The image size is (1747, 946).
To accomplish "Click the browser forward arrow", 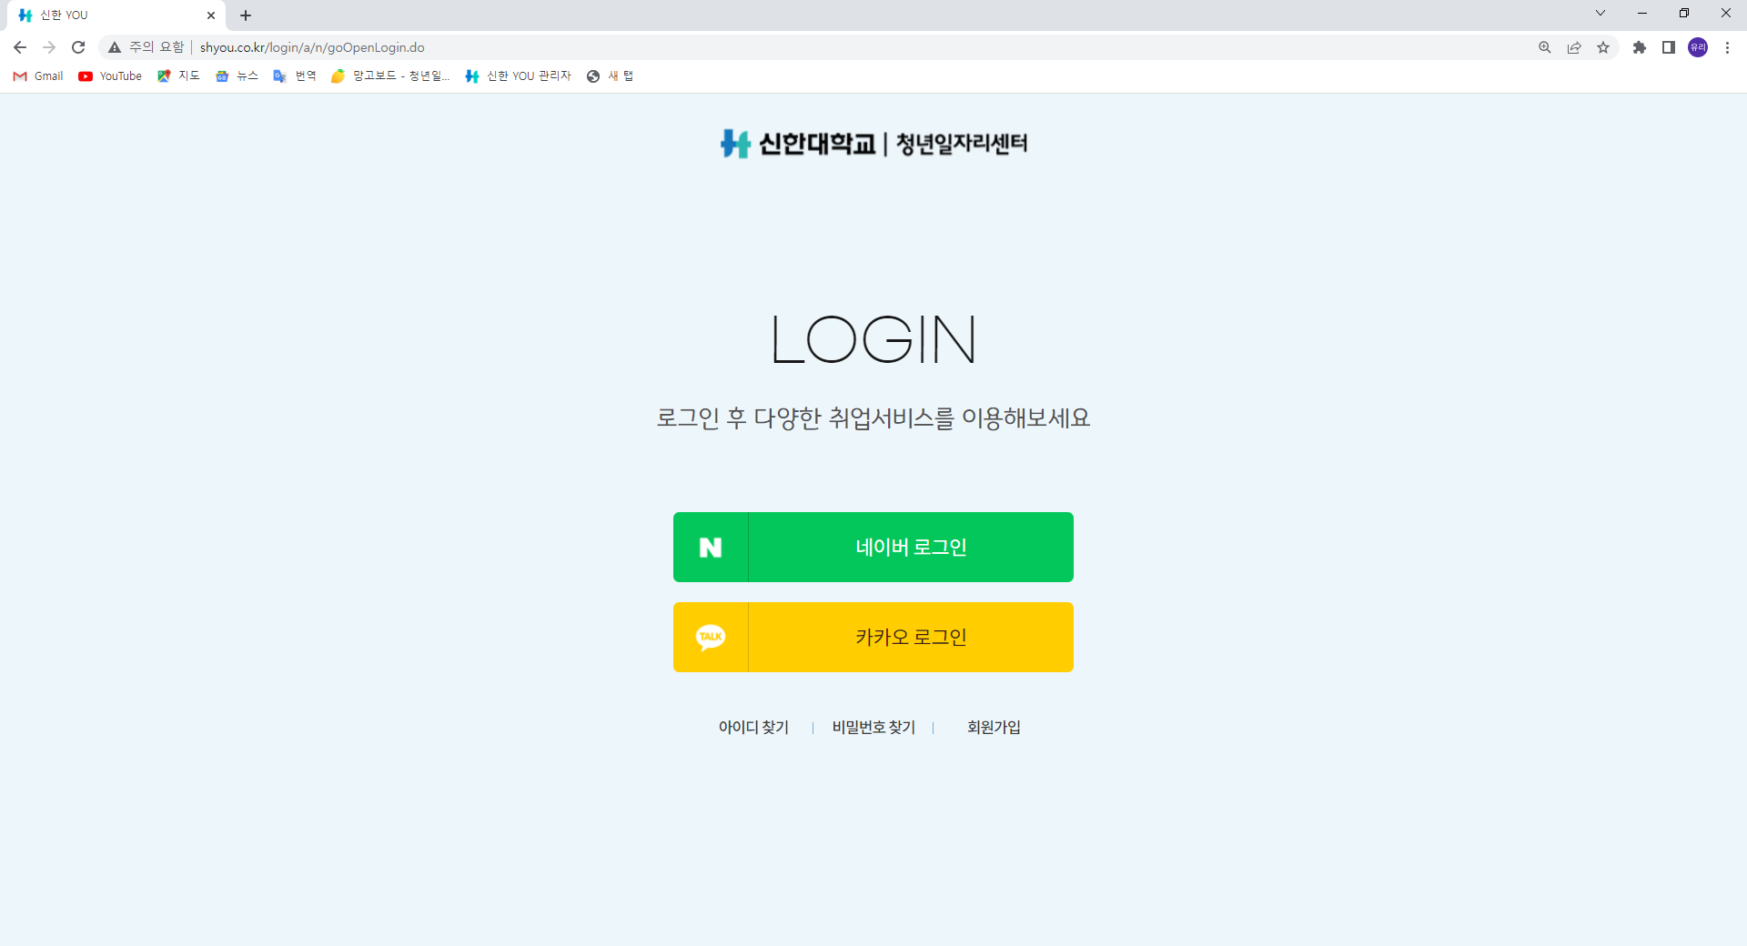I will pos(49,47).
